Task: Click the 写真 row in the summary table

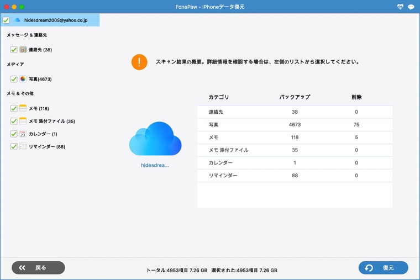Action: (295, 125)
